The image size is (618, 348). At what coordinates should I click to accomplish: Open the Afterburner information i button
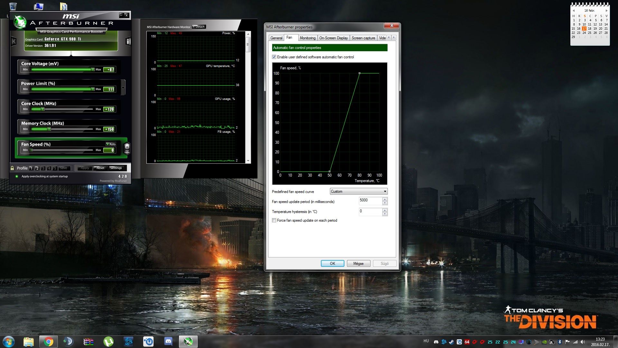point(128,41)
